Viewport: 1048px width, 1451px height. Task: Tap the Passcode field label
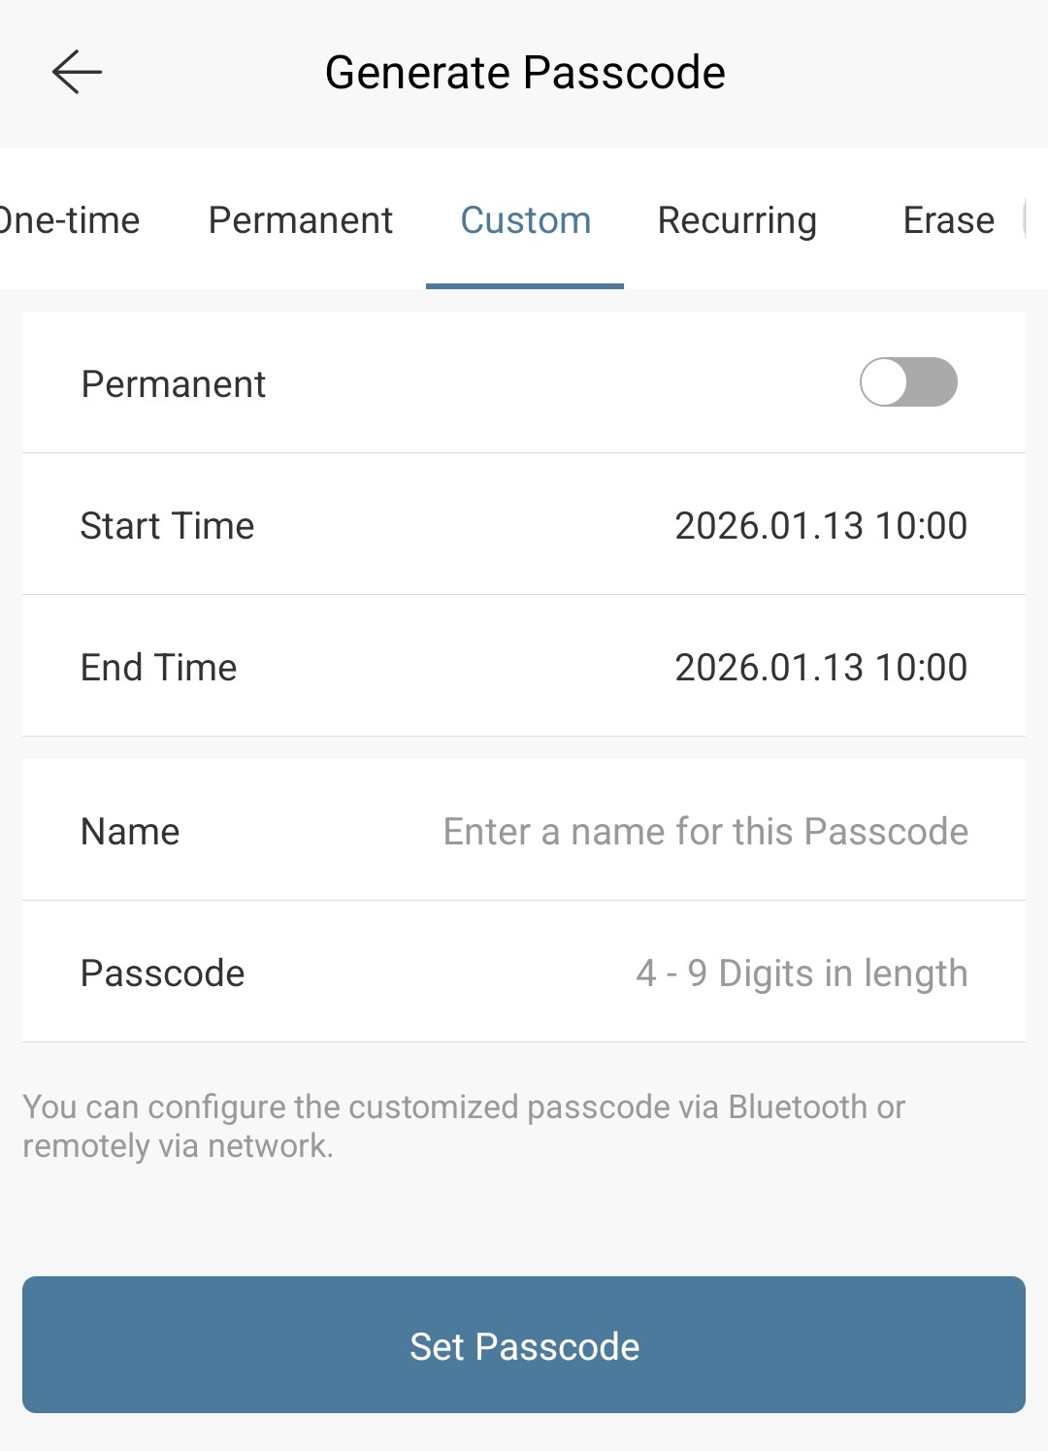coord(162,973)
